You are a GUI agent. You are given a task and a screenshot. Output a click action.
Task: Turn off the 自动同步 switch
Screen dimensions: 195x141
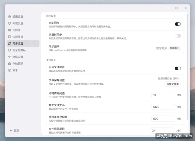click(x=178, y=24)
